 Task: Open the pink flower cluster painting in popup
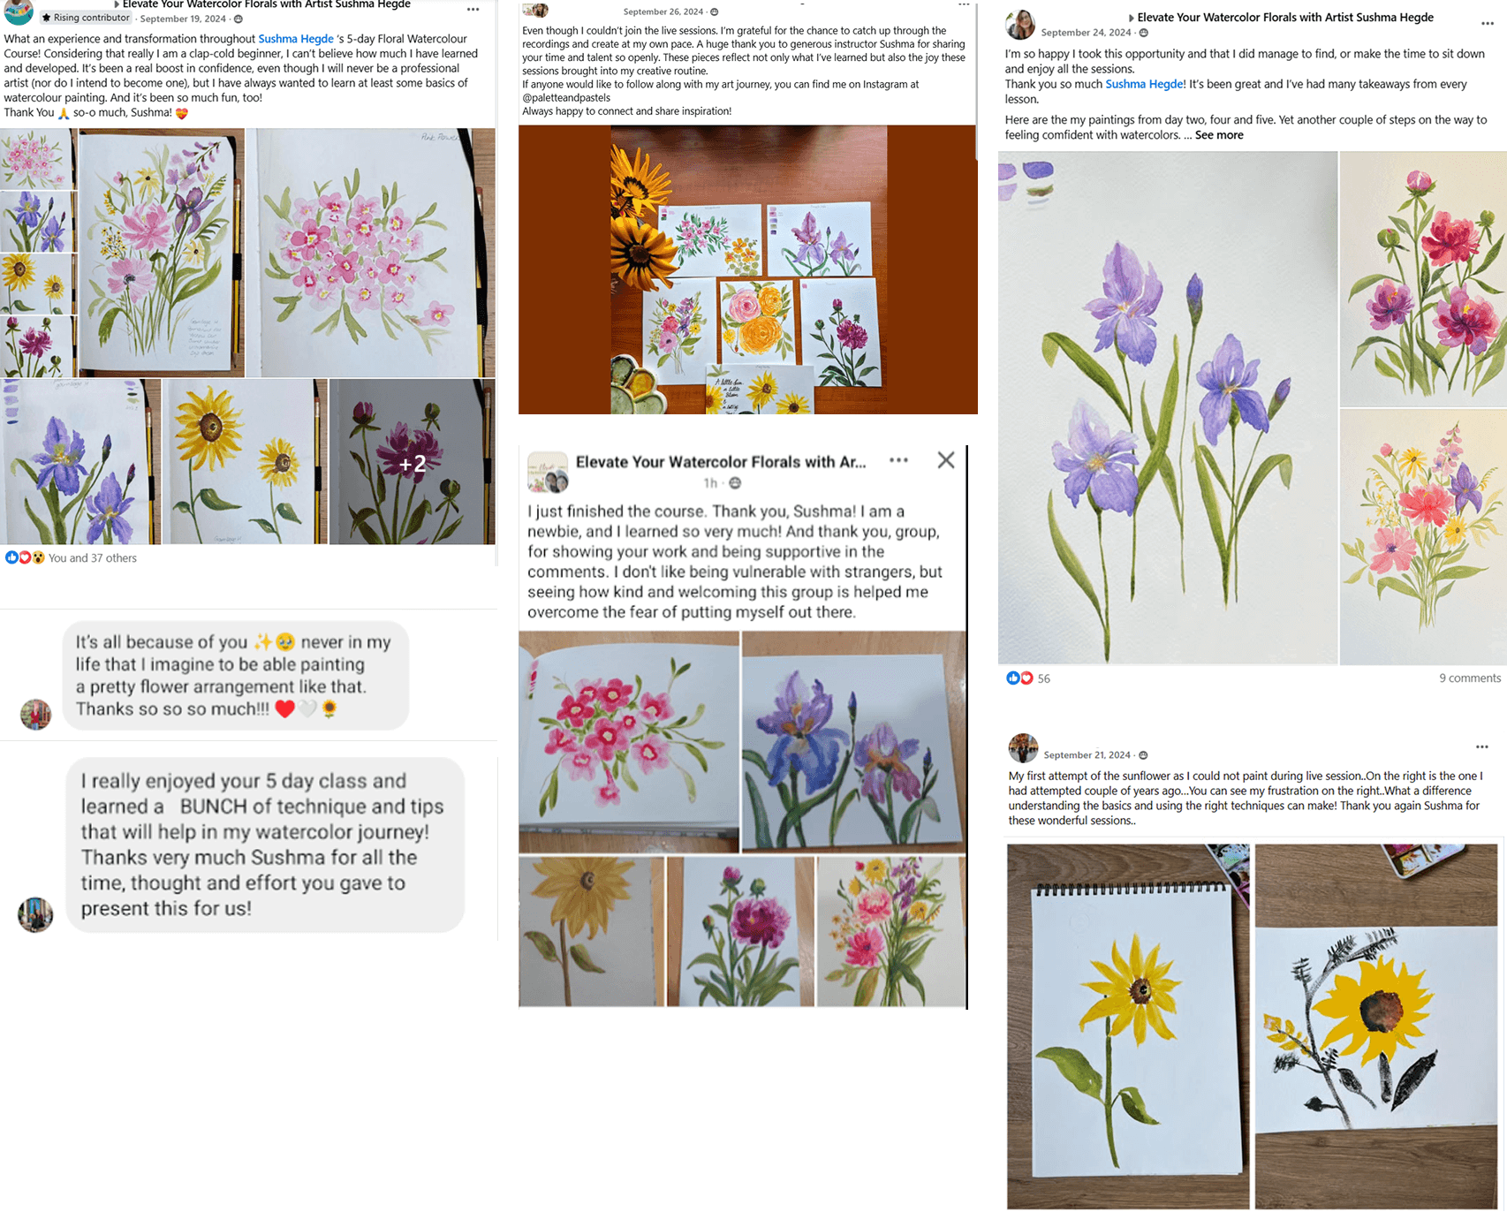629,741
